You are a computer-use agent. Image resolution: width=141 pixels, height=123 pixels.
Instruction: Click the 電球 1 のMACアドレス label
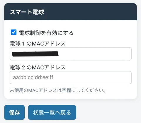[x=38, y=44]
